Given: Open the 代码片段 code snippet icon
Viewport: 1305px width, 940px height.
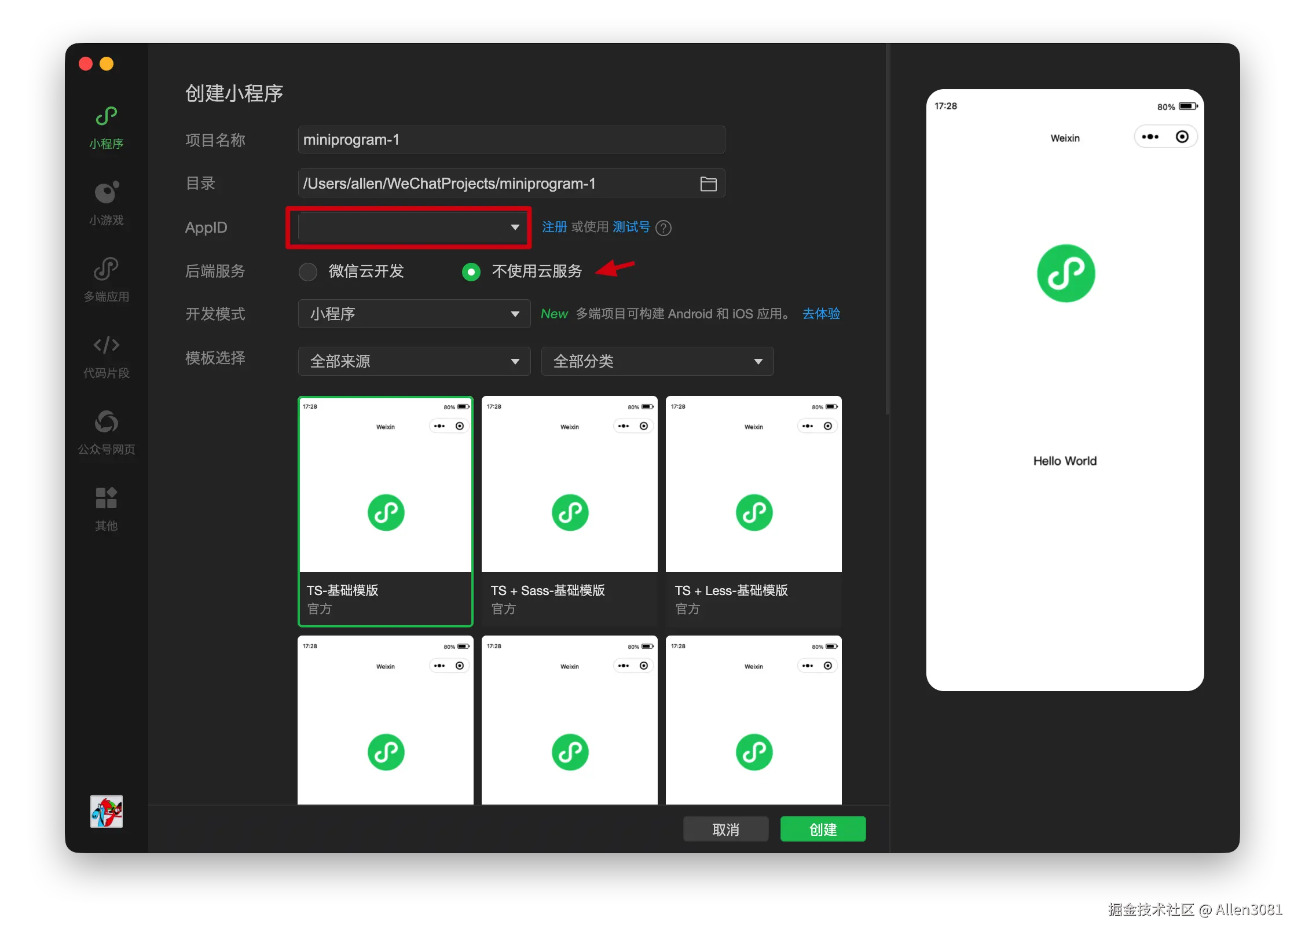Looking at the screenshot, I should [107, 346].
